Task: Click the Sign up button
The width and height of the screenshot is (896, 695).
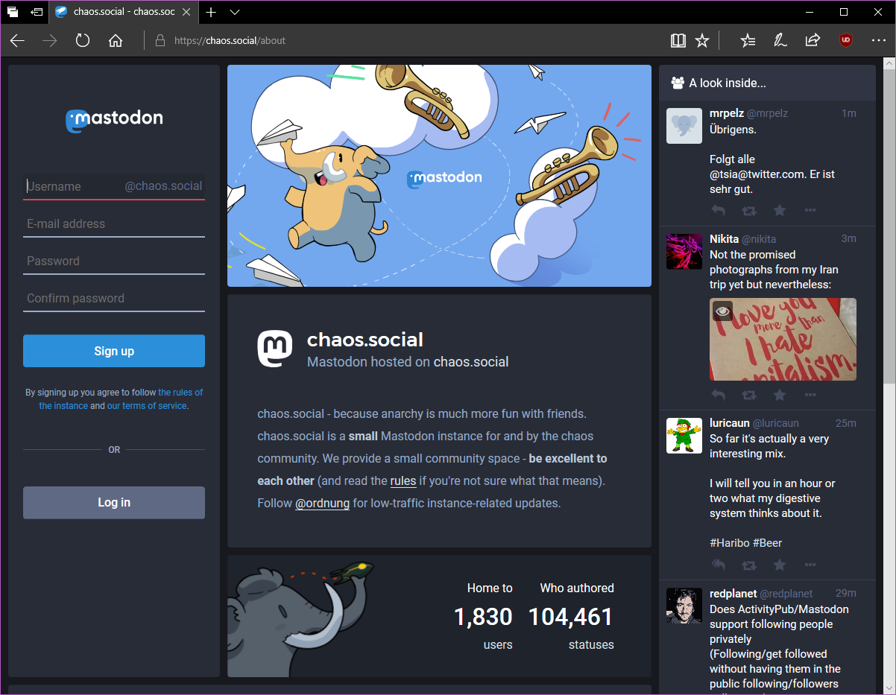Action: (114, 351)
